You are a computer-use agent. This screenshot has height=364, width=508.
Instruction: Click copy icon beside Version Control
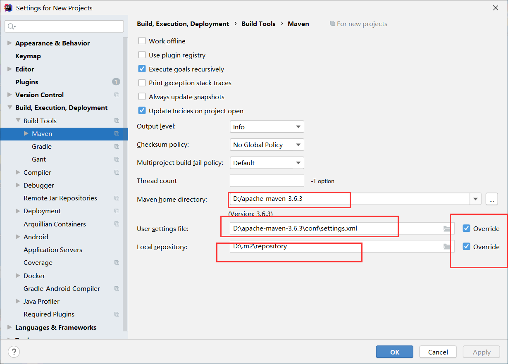pyautogui.click(x=117, y=95)
